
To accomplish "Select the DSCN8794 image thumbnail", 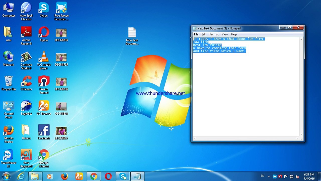I will (x=61, y=34).
